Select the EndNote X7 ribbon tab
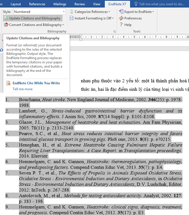189x215 pixels. 117,4
